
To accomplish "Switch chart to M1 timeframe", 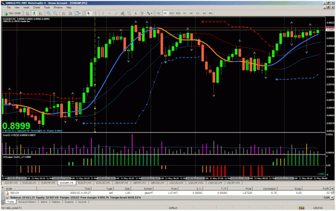I will click(x=159, y=13).
